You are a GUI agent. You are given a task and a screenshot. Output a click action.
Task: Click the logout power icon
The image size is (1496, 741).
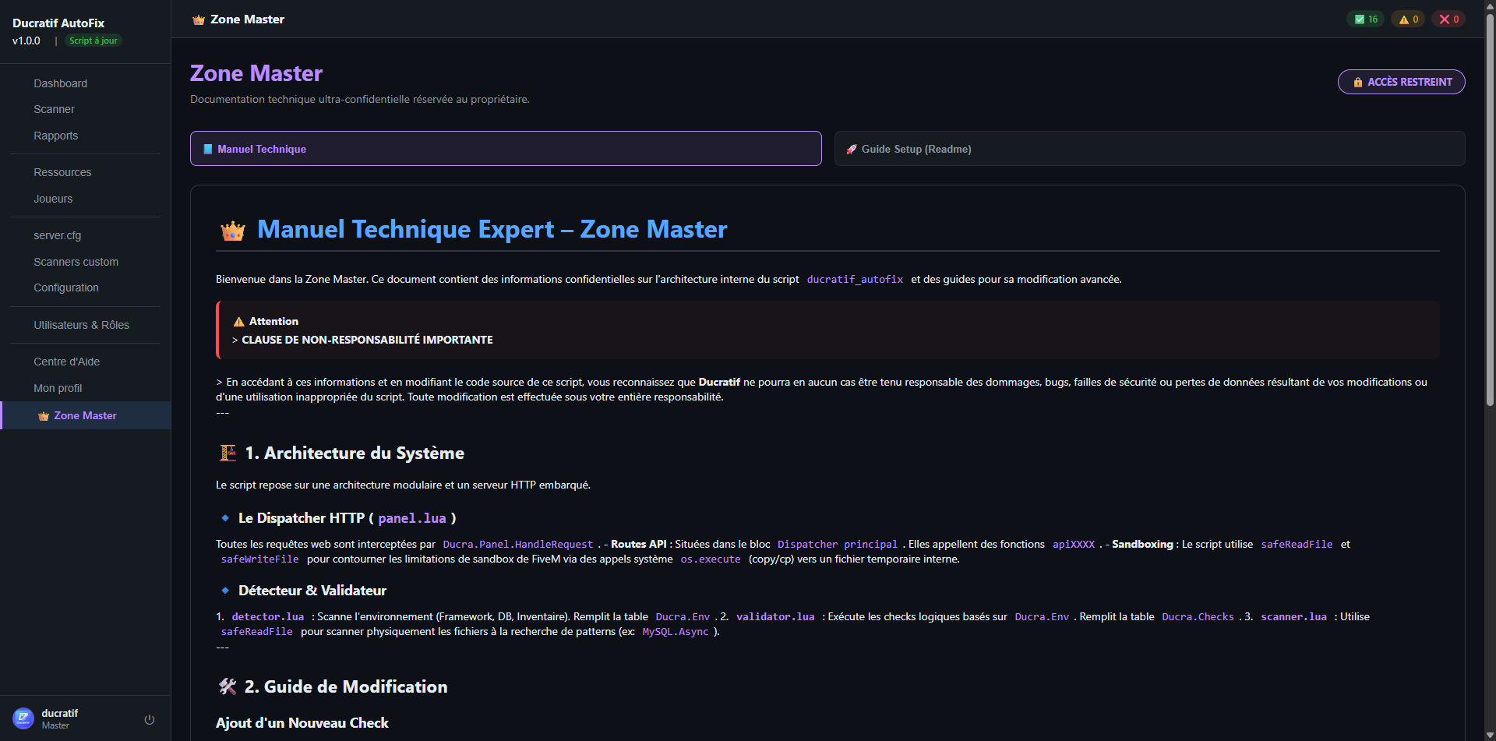(x=149, y=719)
